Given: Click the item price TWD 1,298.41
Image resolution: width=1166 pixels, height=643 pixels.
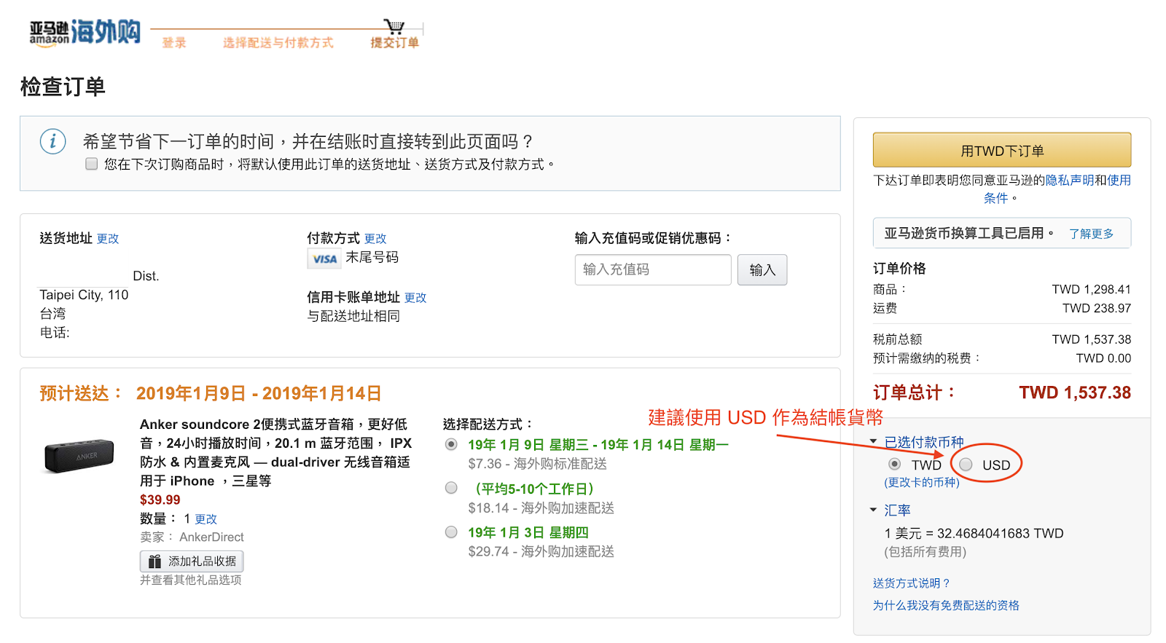Looking at the screenshot, I should tap(1091, 290).
